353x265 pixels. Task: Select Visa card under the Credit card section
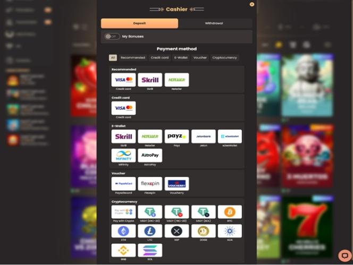(123, 108)
